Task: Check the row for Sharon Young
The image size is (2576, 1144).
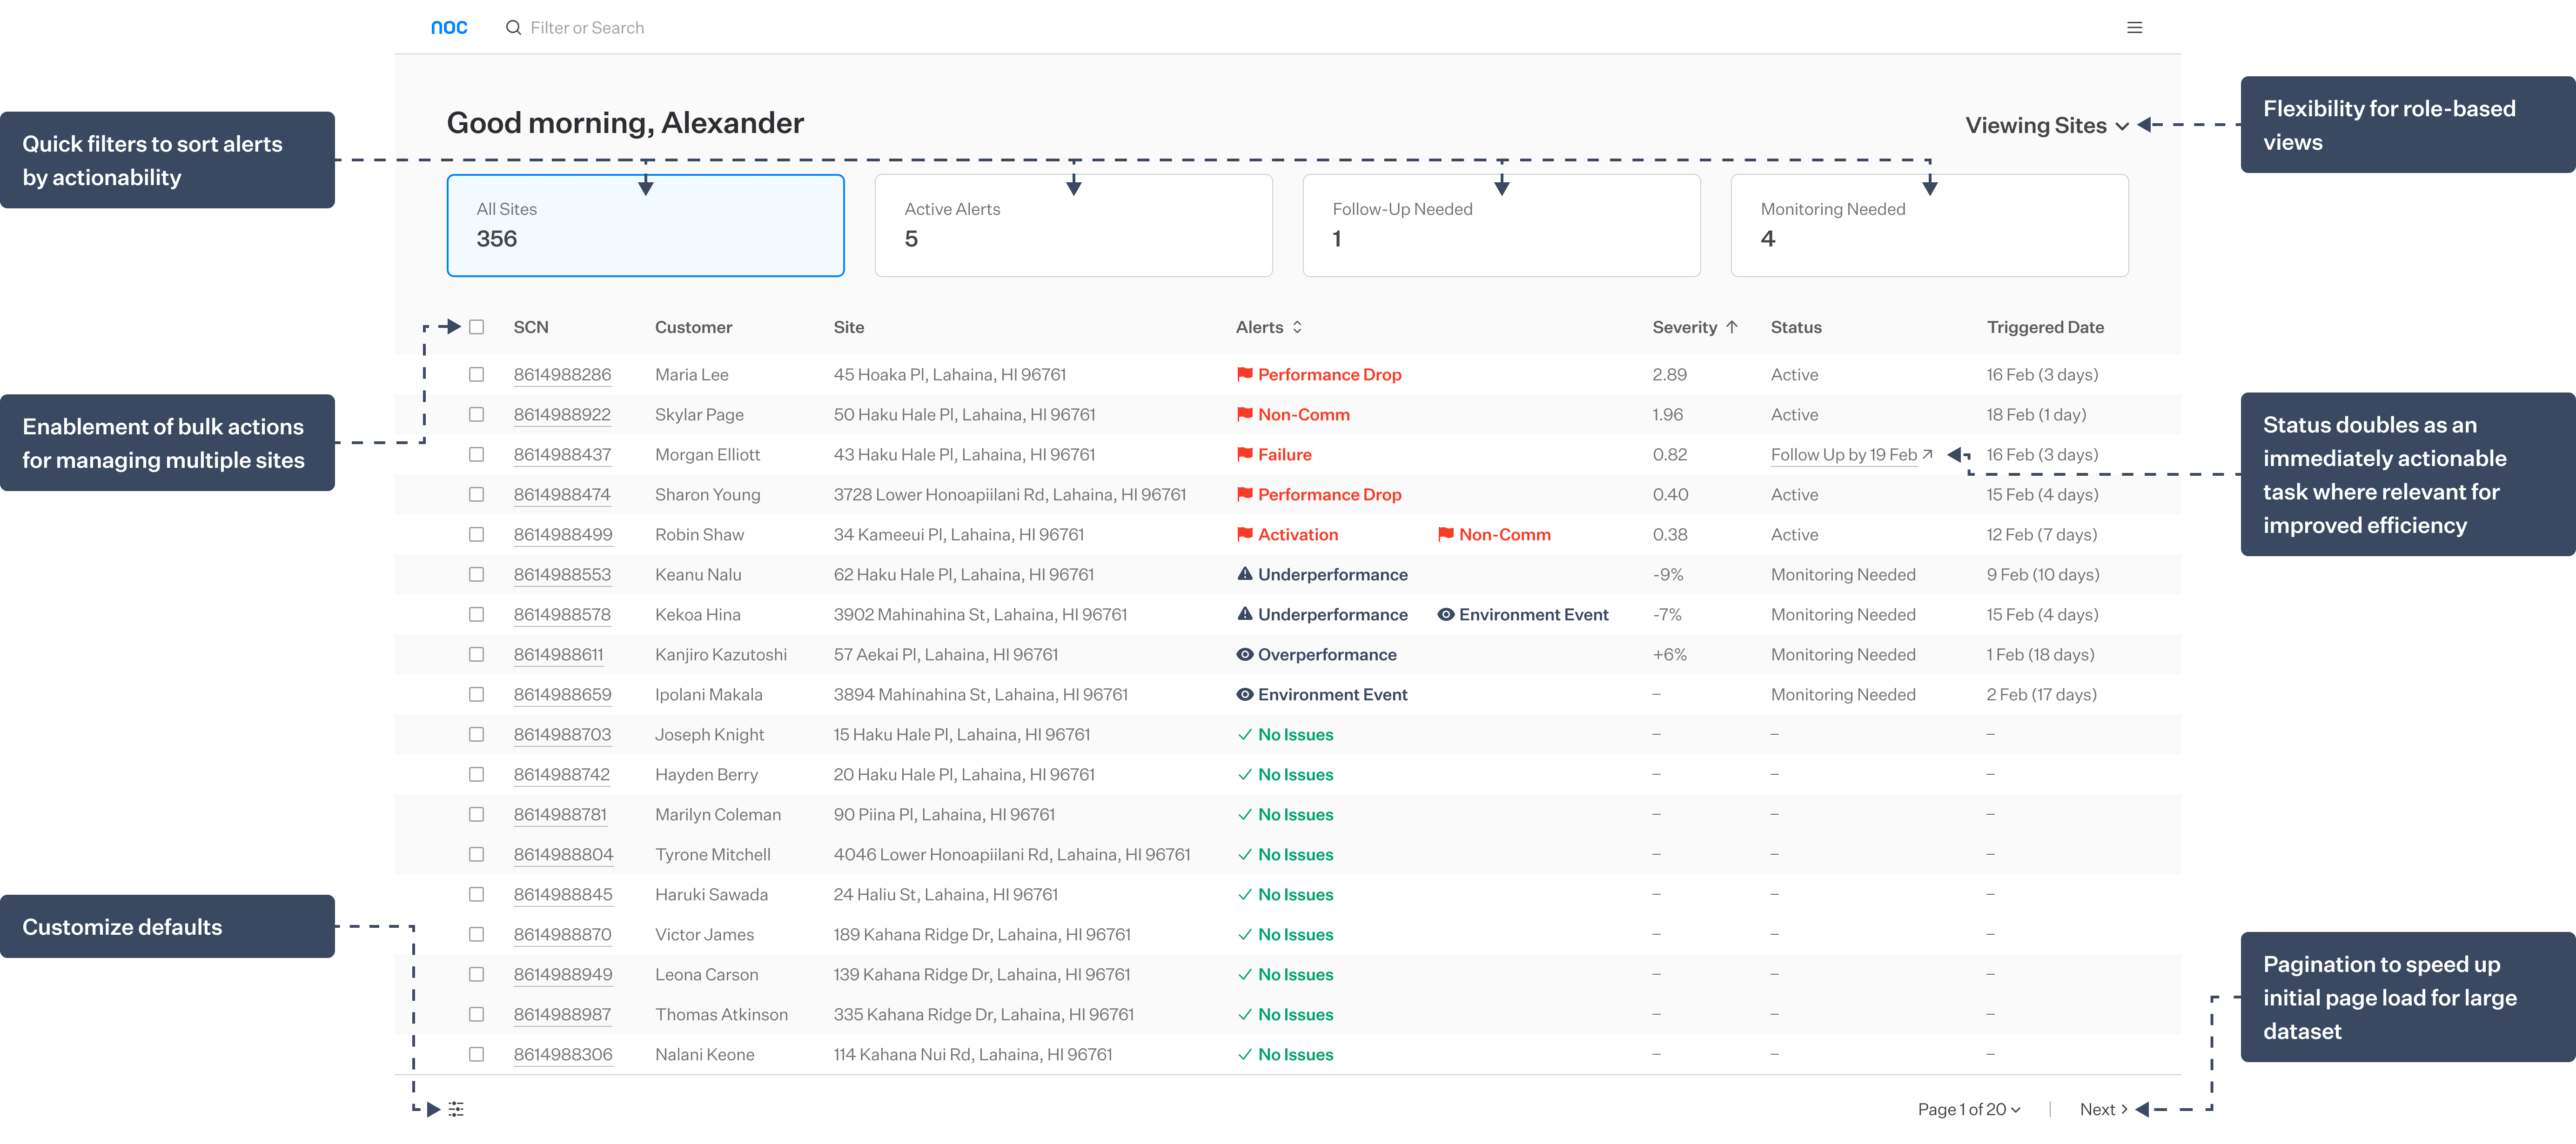Action: tap(477, 494)
